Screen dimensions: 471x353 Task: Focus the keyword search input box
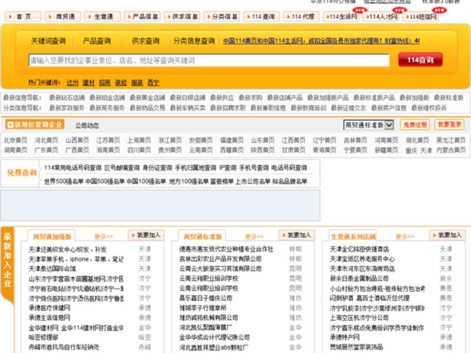[209, 61]
